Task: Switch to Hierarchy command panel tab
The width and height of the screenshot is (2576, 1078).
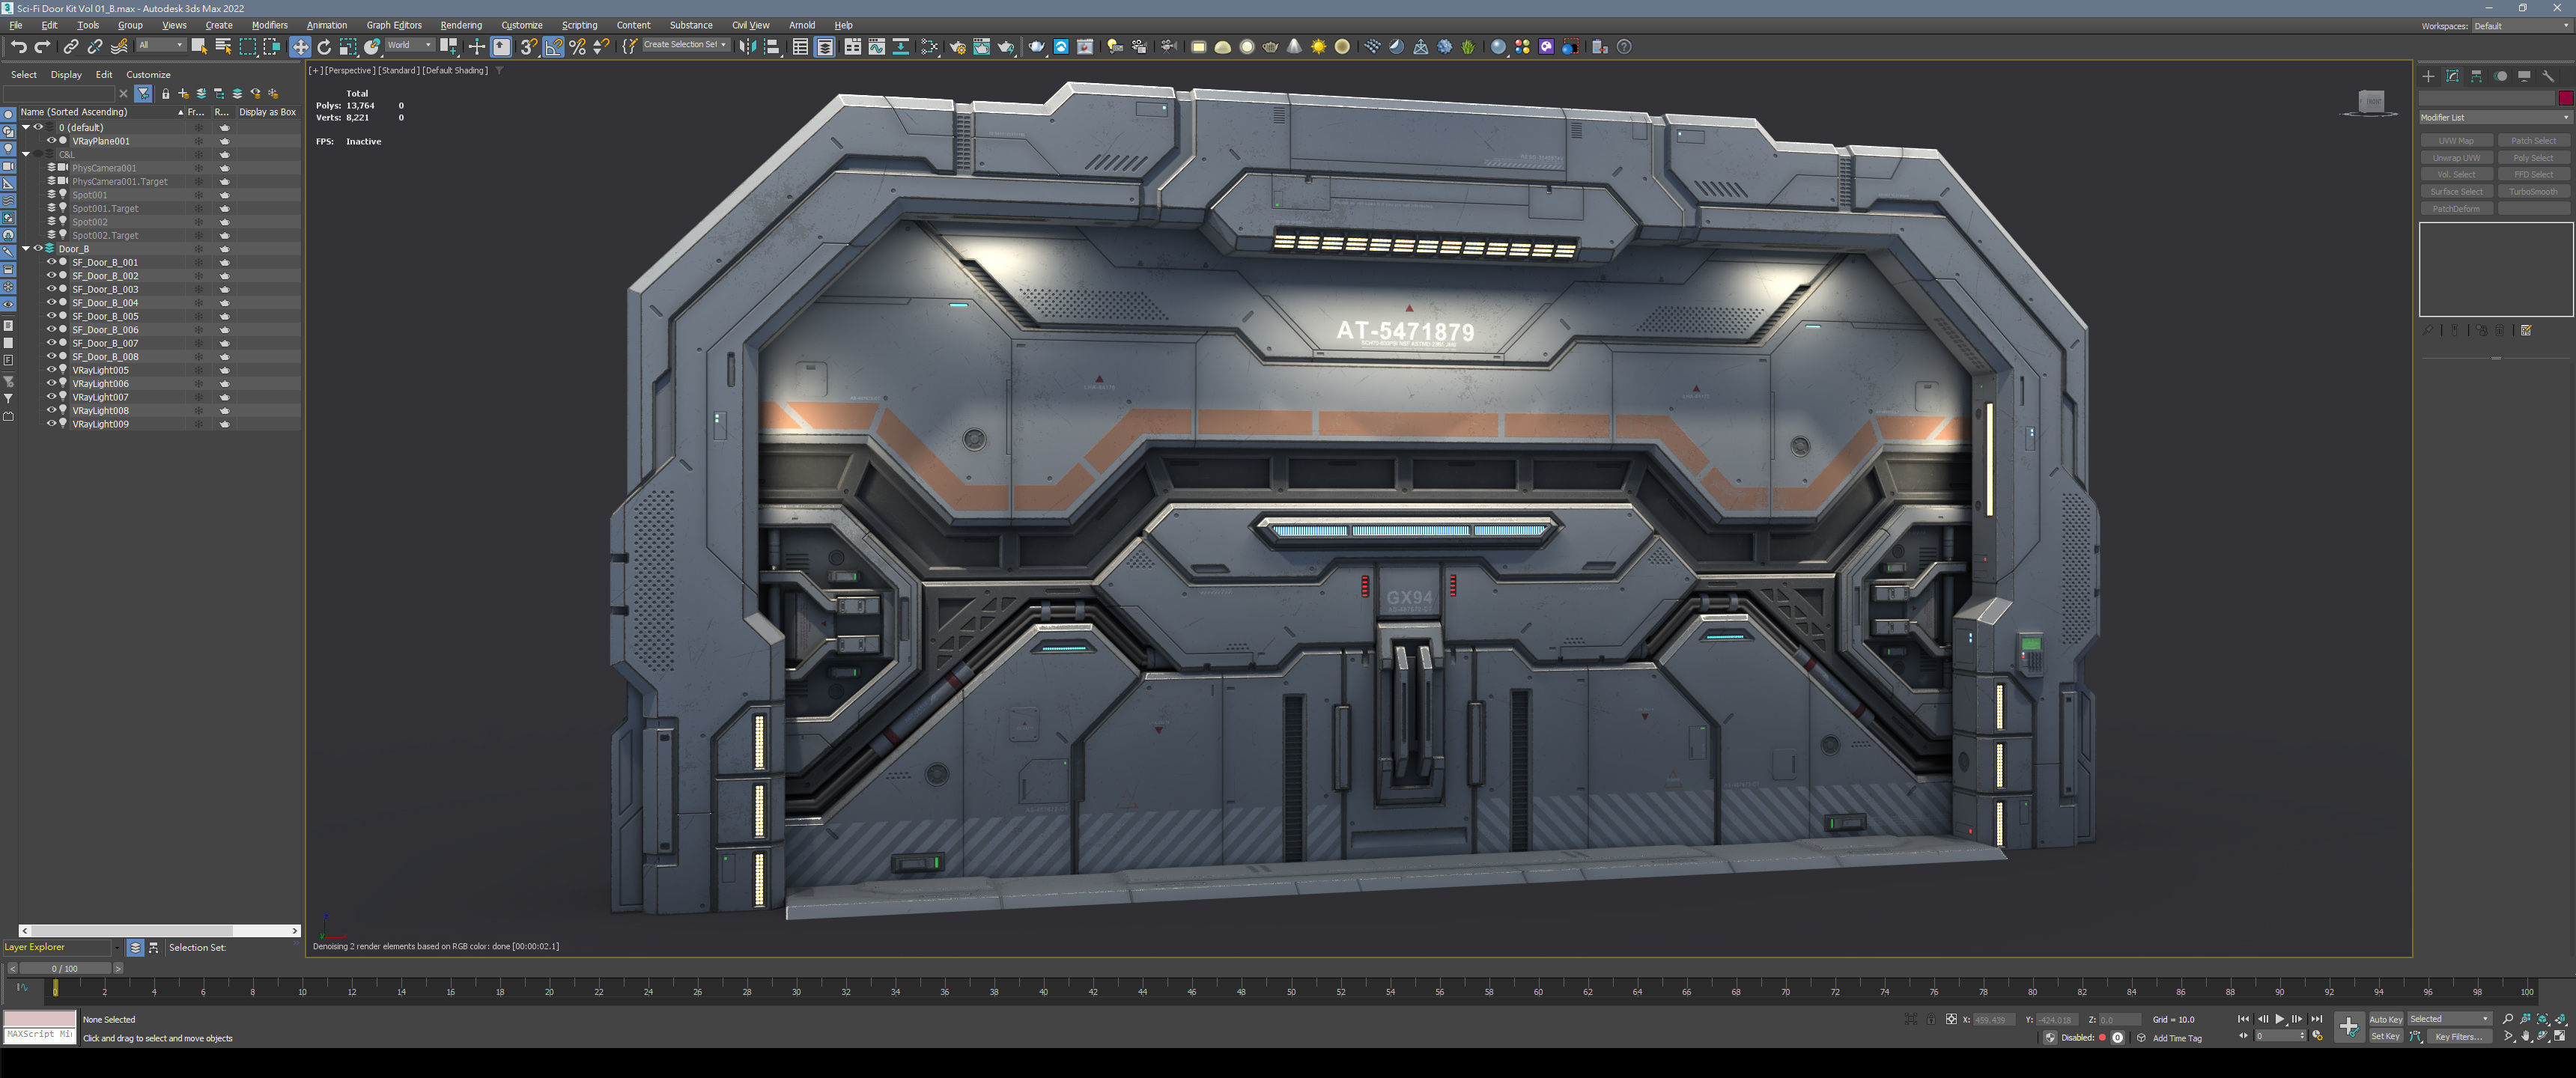Action: point(2476,76)
